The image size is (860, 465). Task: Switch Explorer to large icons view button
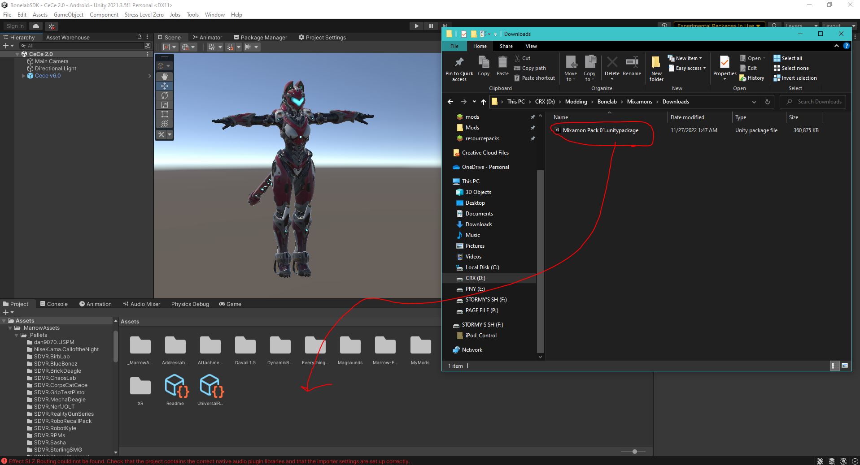tap(845, 366)
